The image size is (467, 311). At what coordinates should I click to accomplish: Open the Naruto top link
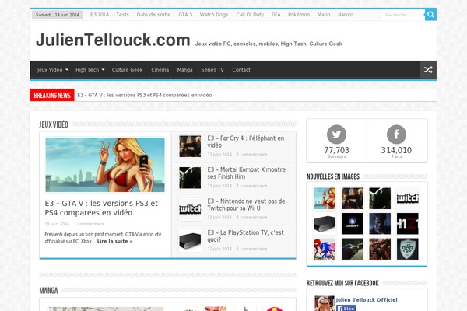[x=346, y=15]
